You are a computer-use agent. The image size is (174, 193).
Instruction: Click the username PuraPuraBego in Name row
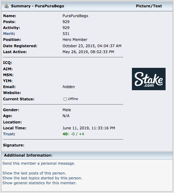point(75,16)
